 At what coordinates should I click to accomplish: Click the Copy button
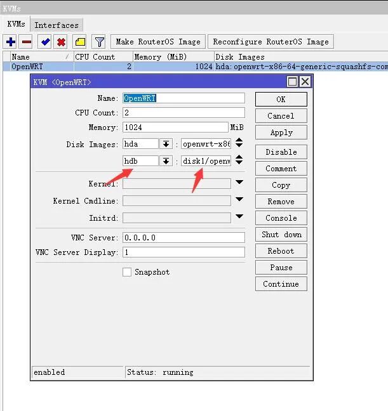click(x=281, y=185)
